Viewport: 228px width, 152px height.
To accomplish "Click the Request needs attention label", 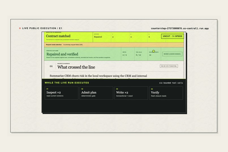I will 54,45.
